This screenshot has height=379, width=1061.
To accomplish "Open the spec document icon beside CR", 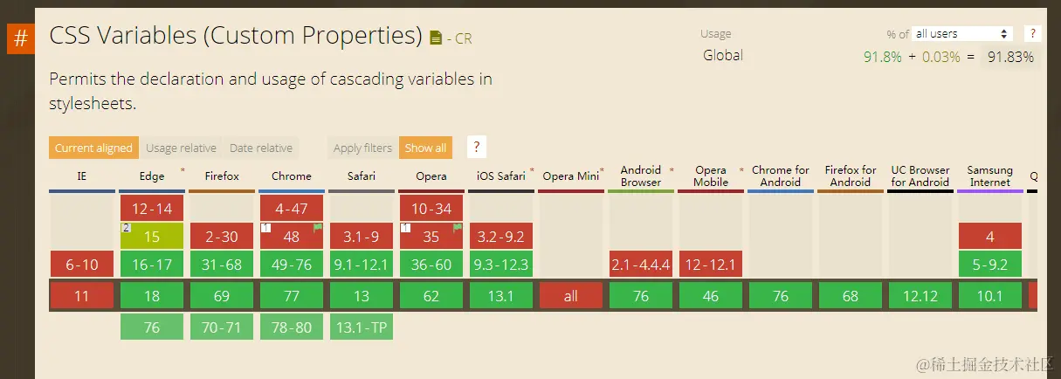I will point(437,38).
